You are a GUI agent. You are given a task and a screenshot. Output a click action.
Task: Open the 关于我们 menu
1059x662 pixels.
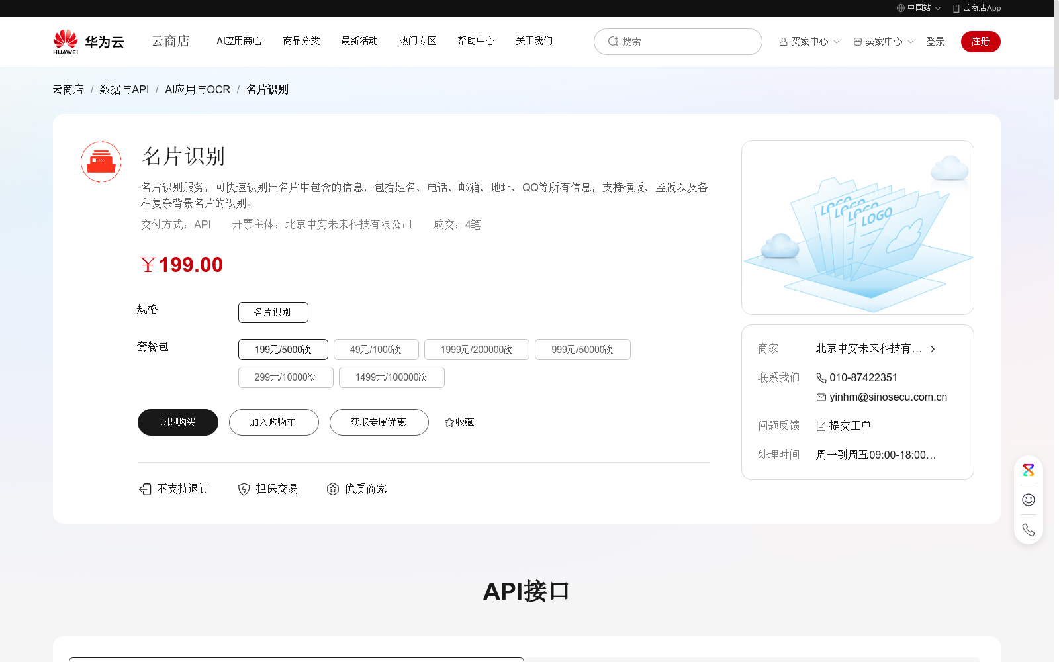click(x=534, y=41)
